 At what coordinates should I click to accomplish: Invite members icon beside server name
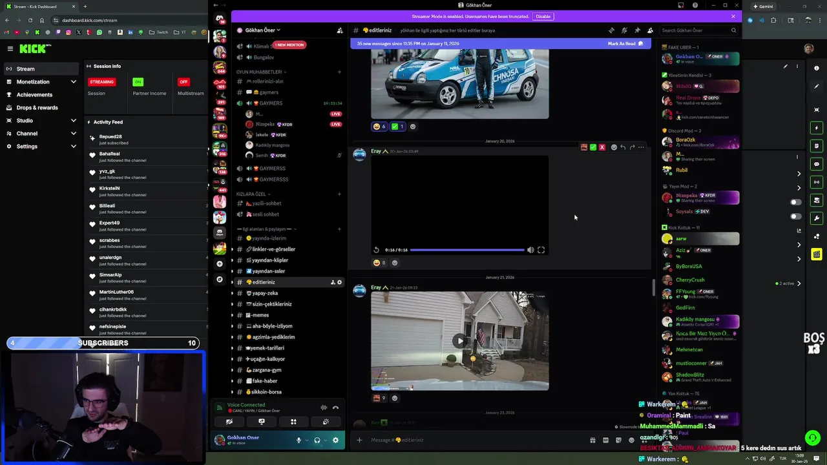coord(340,30)
